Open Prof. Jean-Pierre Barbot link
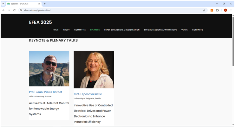The height and width of the screenshot is (127, 235). tap(45, 92)
